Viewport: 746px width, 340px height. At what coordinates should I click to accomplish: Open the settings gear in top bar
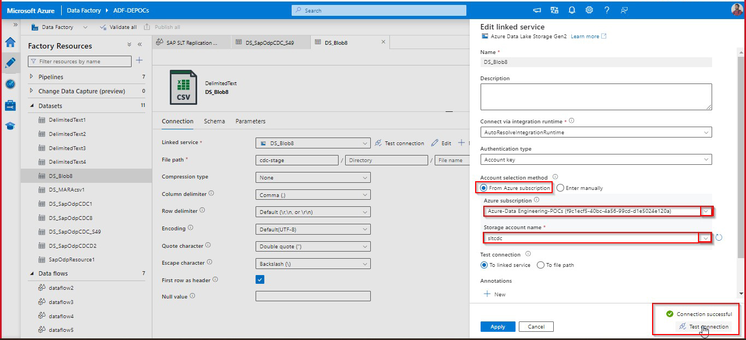coord(589,10)
